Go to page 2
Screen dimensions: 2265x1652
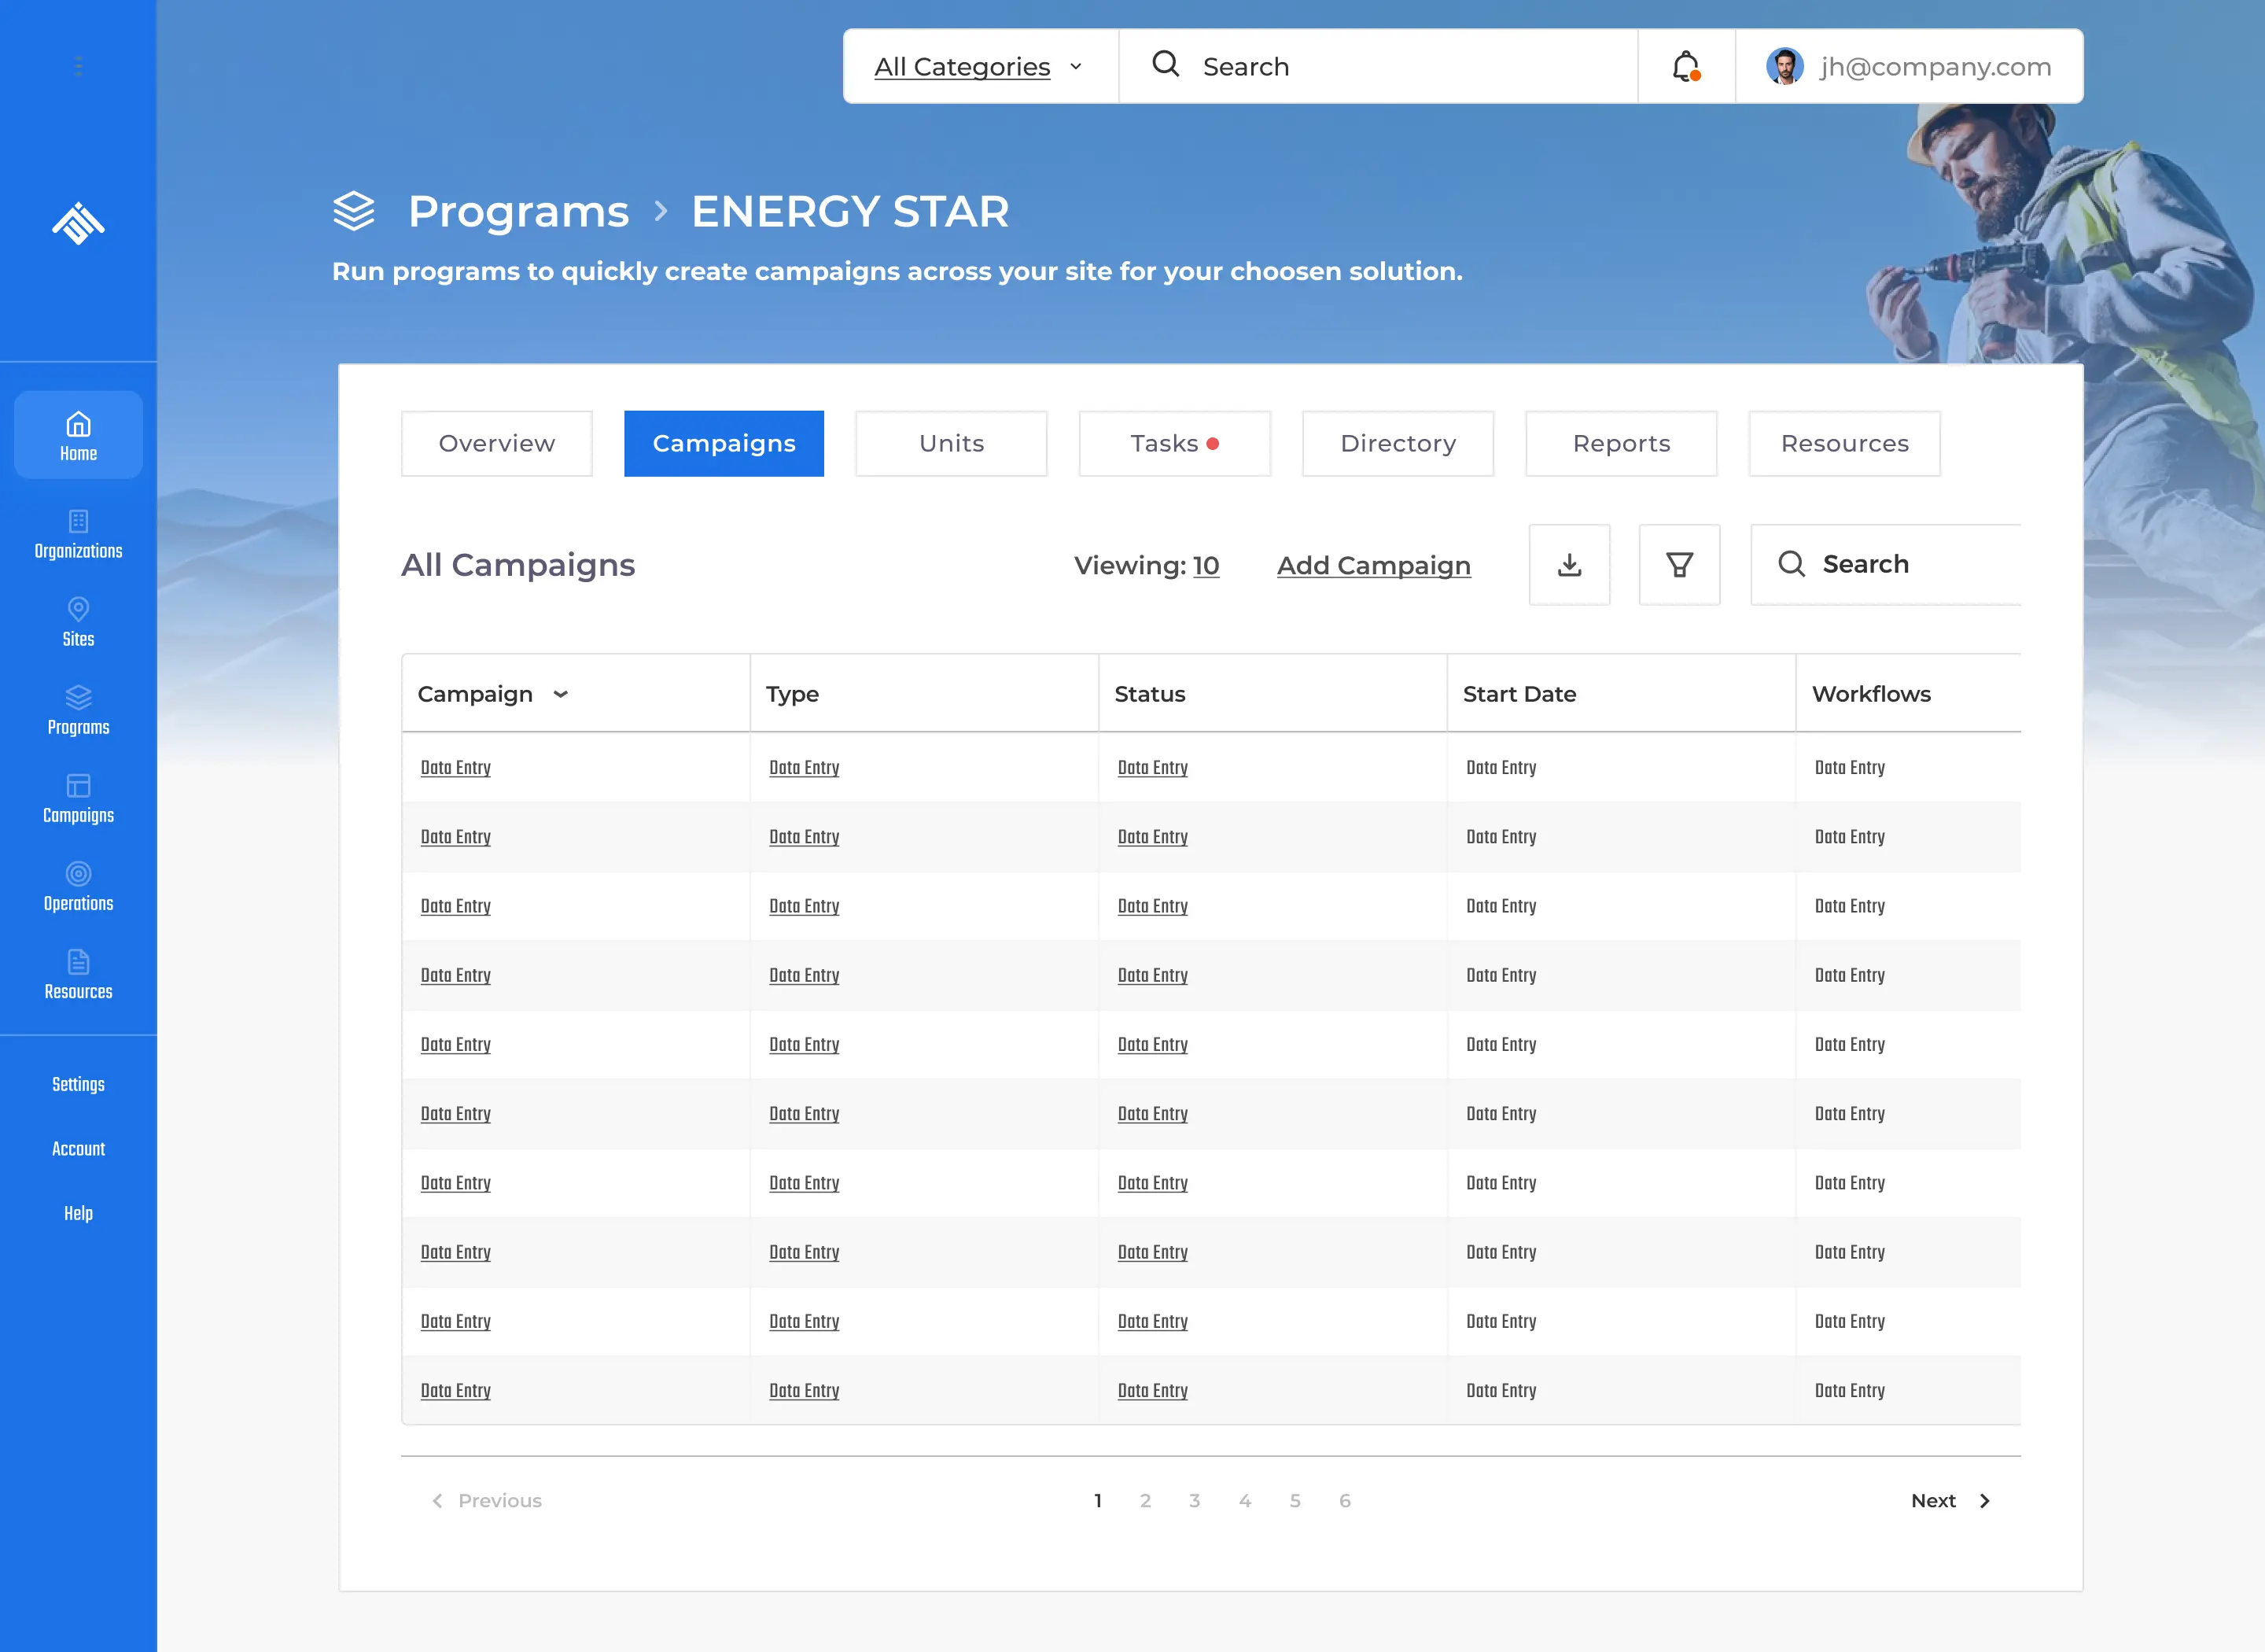click(x=1146, y=1501)
